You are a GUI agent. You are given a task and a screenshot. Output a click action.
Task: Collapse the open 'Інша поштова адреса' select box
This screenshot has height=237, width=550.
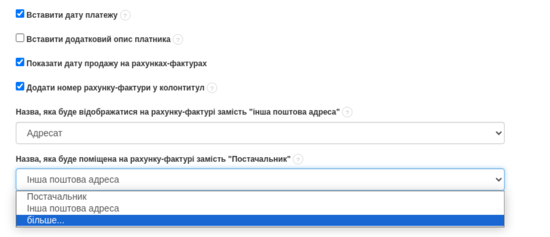point(260,179)
